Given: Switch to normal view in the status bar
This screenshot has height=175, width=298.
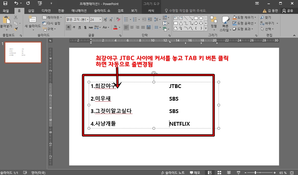Looking at the screenshot, I should click(x=210, y=172).
